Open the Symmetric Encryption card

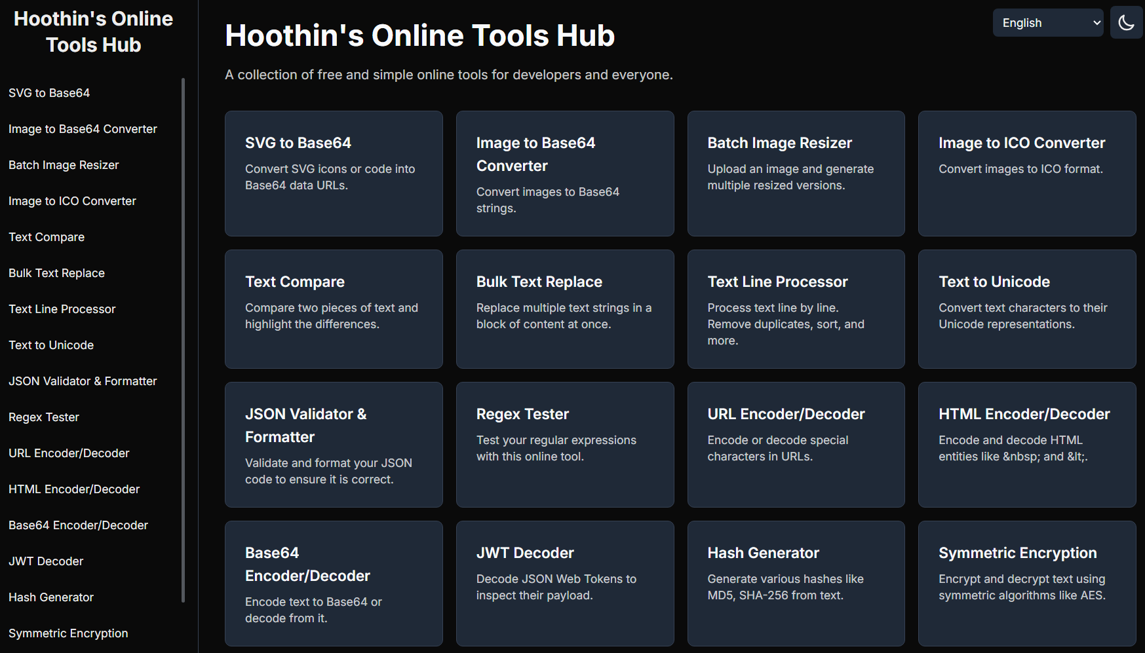tap(1026, 583)
